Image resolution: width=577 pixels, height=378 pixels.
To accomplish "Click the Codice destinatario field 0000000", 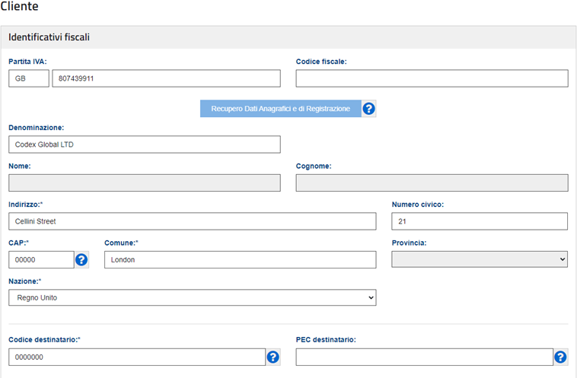I will [x=137, y=357].
